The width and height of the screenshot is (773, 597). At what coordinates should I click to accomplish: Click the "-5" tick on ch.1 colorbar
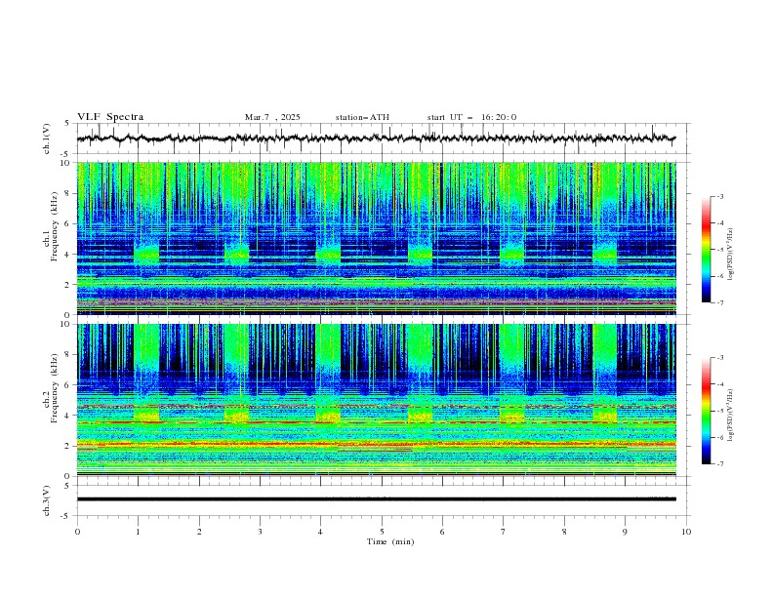click(x=720, y=250)
